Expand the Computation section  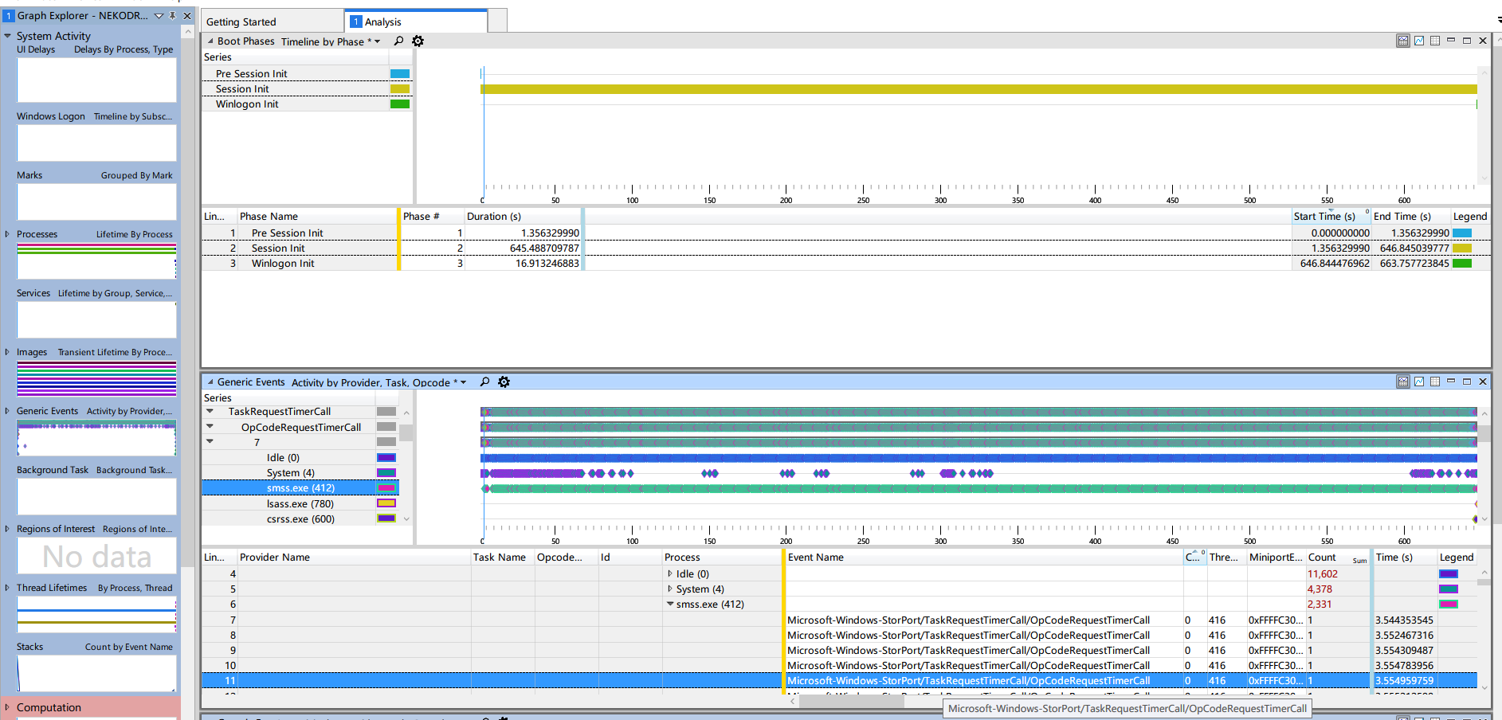tap(7, 707)
